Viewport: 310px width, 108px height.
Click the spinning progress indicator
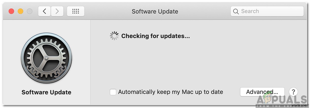[114, 36]
